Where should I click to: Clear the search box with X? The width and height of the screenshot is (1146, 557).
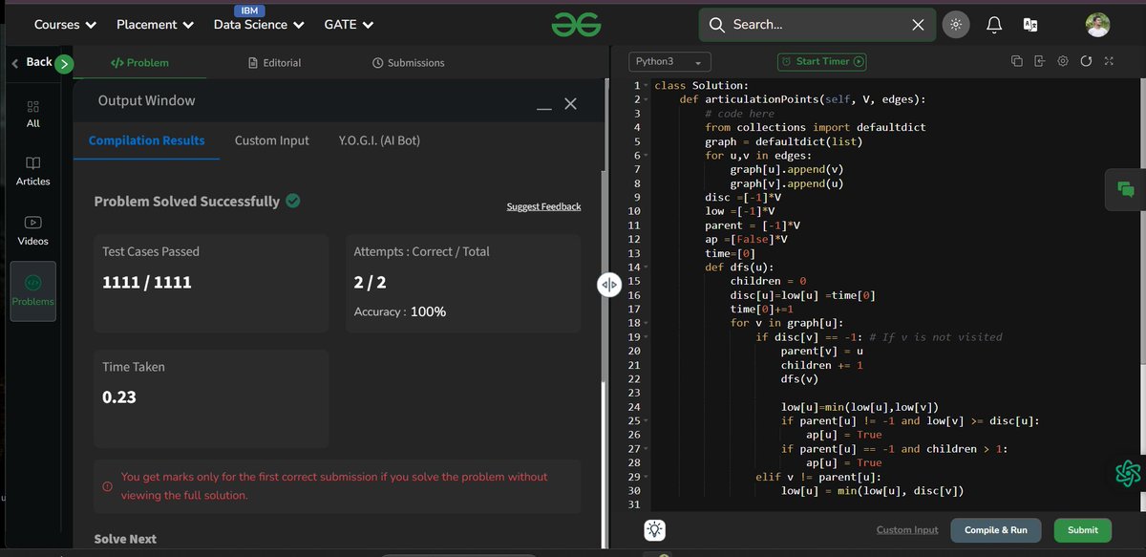pos(918,25)
